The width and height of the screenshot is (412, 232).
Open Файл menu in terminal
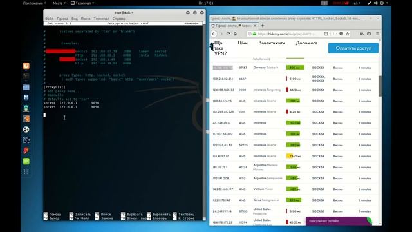(49, 19)
